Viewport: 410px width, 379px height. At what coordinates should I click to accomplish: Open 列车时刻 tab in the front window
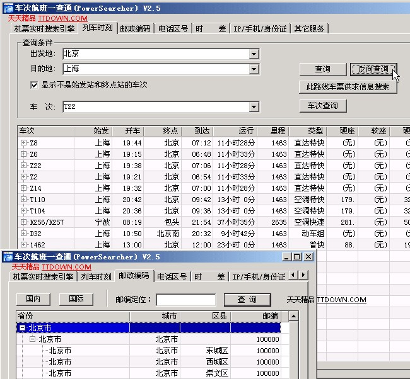tap(96, 276)
